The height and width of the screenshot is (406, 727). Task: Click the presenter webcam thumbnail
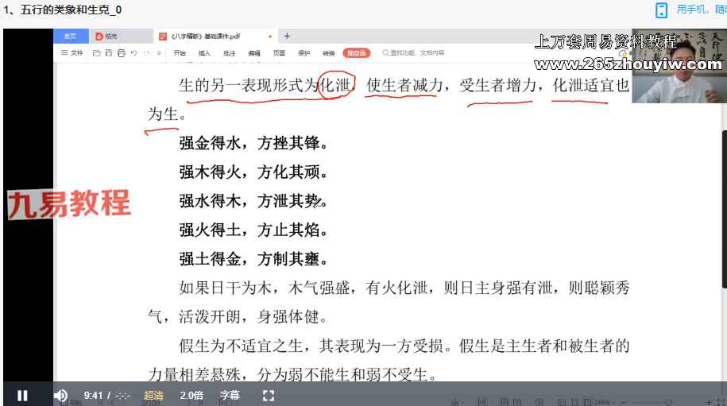coord(679,66)
